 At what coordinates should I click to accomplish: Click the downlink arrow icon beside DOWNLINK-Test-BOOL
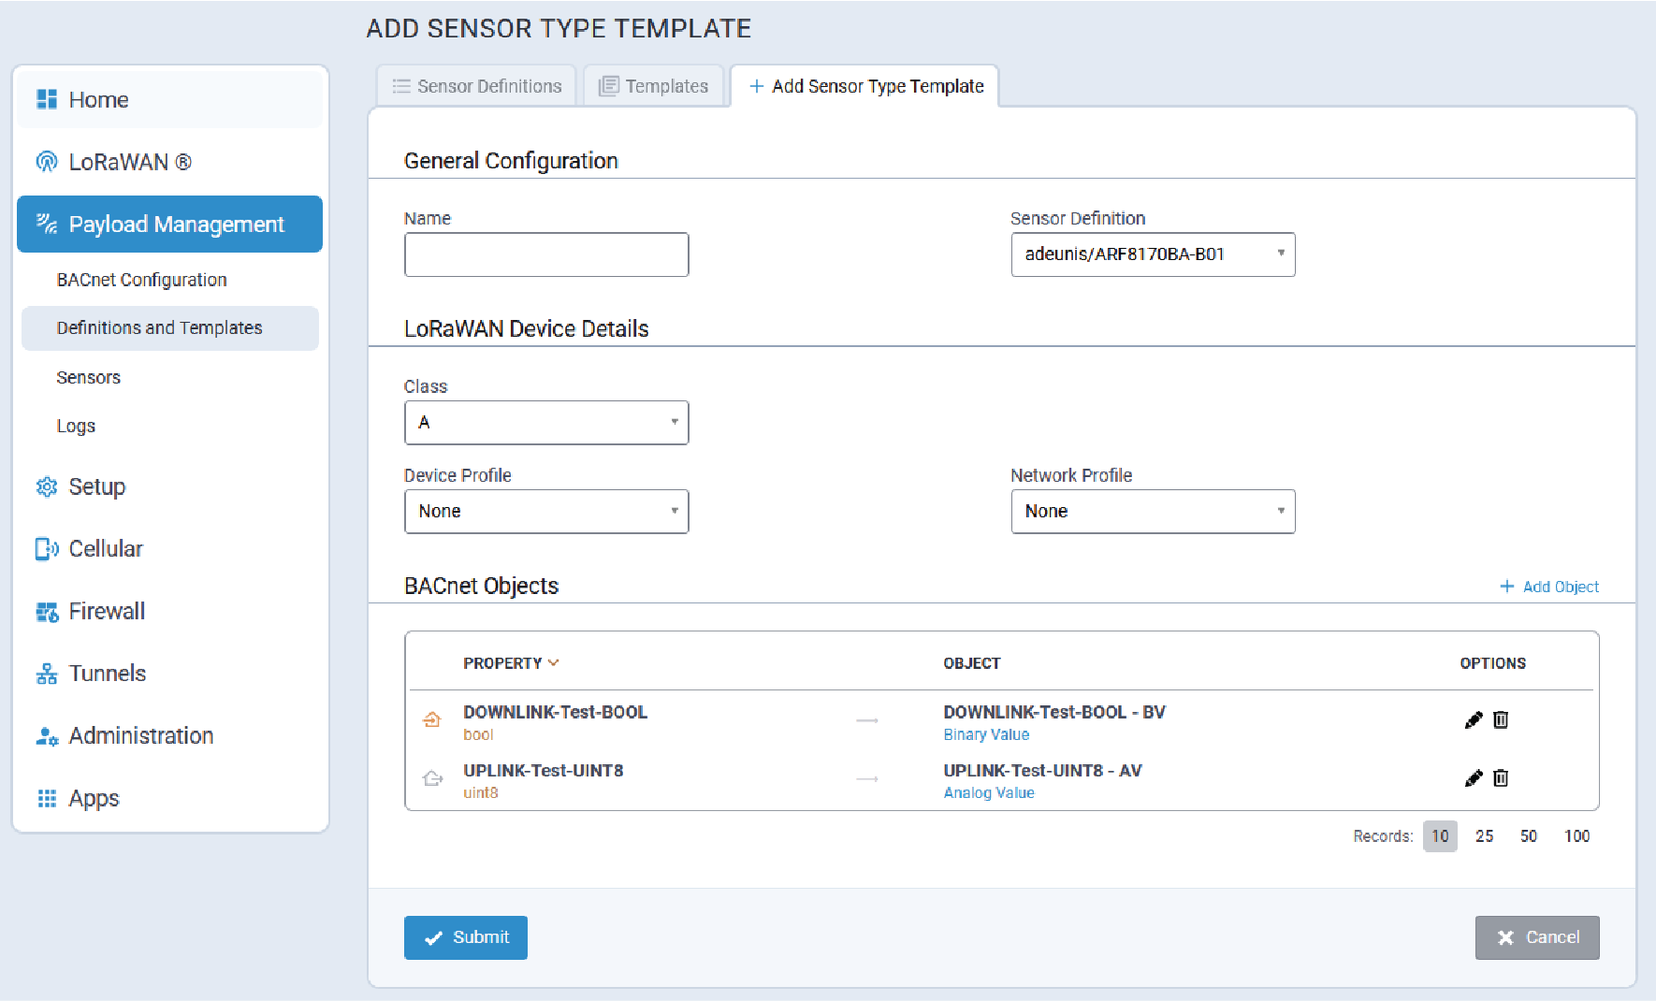(x=432, y=719)
